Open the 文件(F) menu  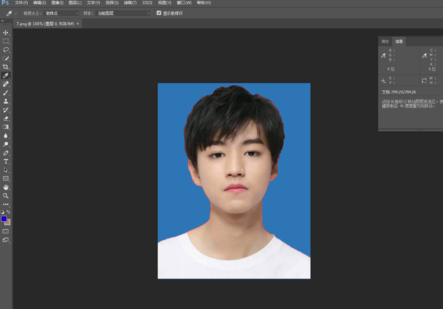click(21, 3)
